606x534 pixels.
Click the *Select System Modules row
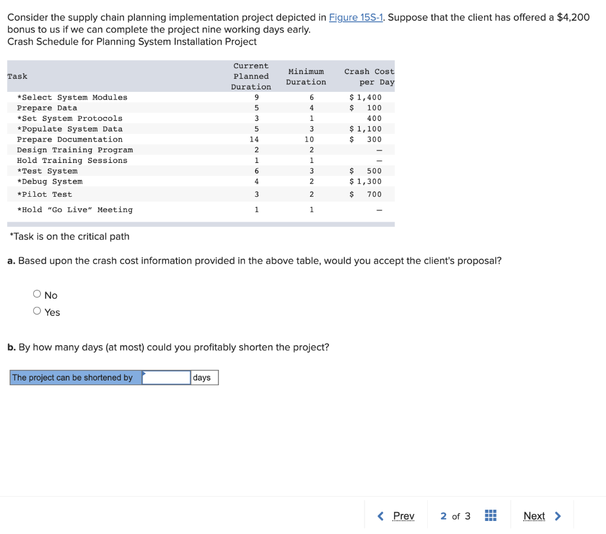pos(201,97)
